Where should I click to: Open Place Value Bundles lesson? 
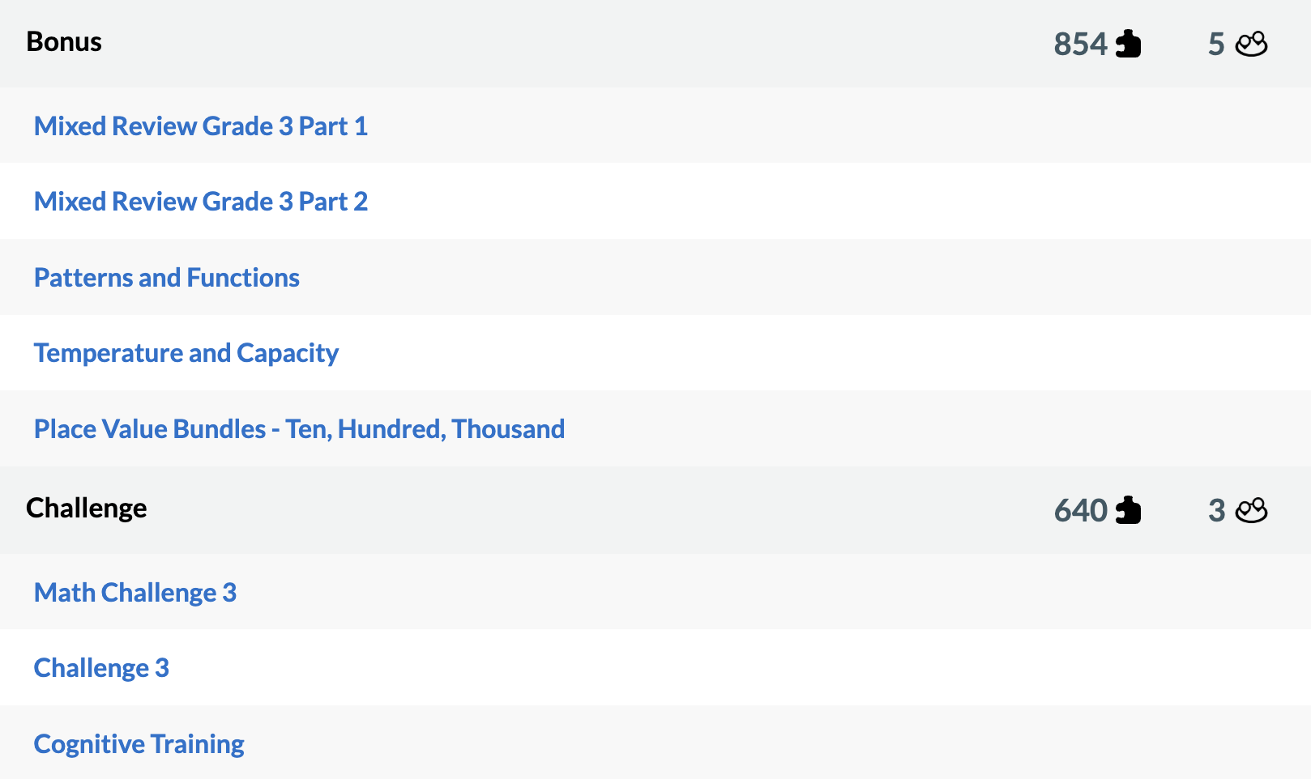[x=299, y=428]
